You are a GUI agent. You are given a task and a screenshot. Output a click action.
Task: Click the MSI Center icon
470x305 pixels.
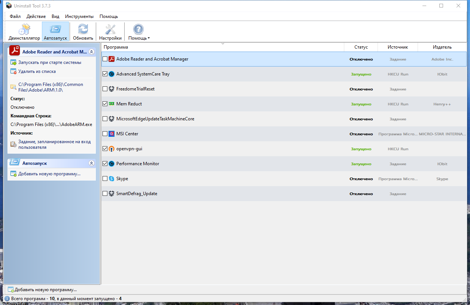pyautogui.click(x=111, y=134)
